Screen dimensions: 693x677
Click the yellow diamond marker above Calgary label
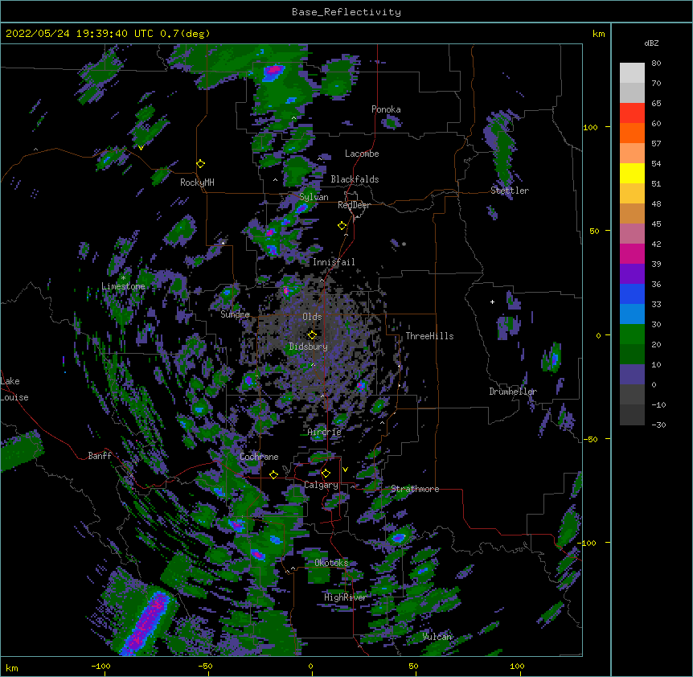pos(326,474)
